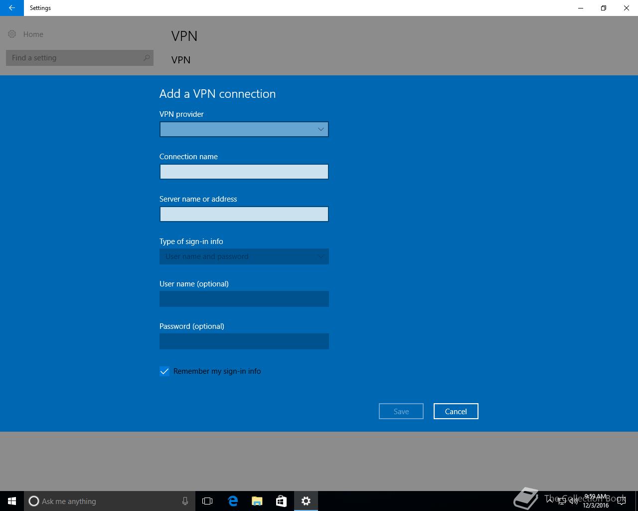This screenshot has height=511, width=638.
Task: Open the Windows Store taskbar icon
Action: point(281,501)
